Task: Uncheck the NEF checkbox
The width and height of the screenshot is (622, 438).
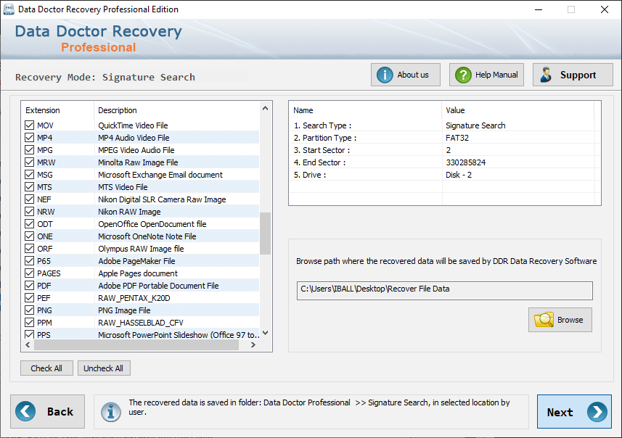Action: tap(29, 199)
